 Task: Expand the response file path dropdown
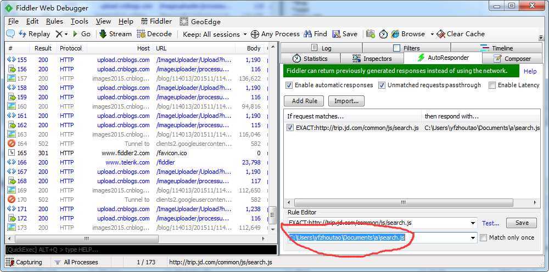point(473,238)
